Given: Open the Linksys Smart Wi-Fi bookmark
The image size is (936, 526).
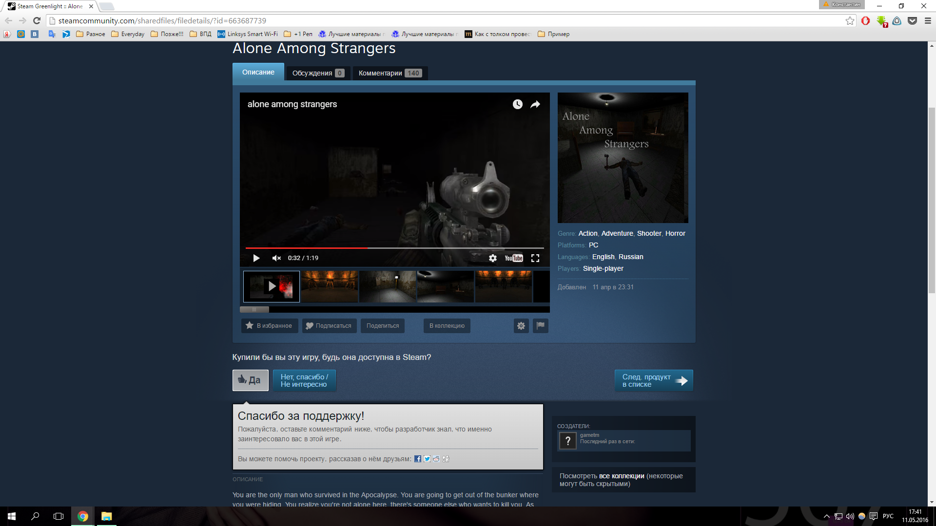Looking at the screenshot, I should [x=248, y=34].
